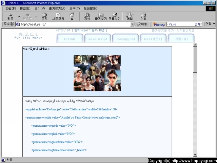
Task: Click the page icon in the address bar
Action: (18, 24)
